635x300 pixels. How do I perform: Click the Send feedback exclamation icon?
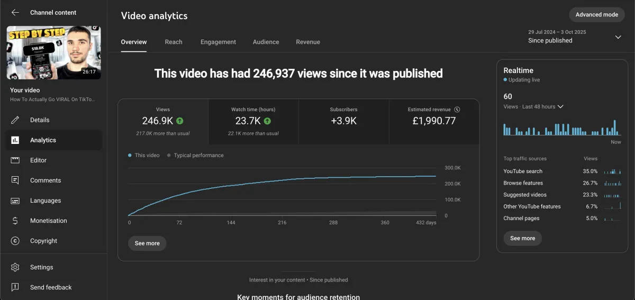click(15, 287)
